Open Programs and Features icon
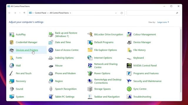 (129, 73)
